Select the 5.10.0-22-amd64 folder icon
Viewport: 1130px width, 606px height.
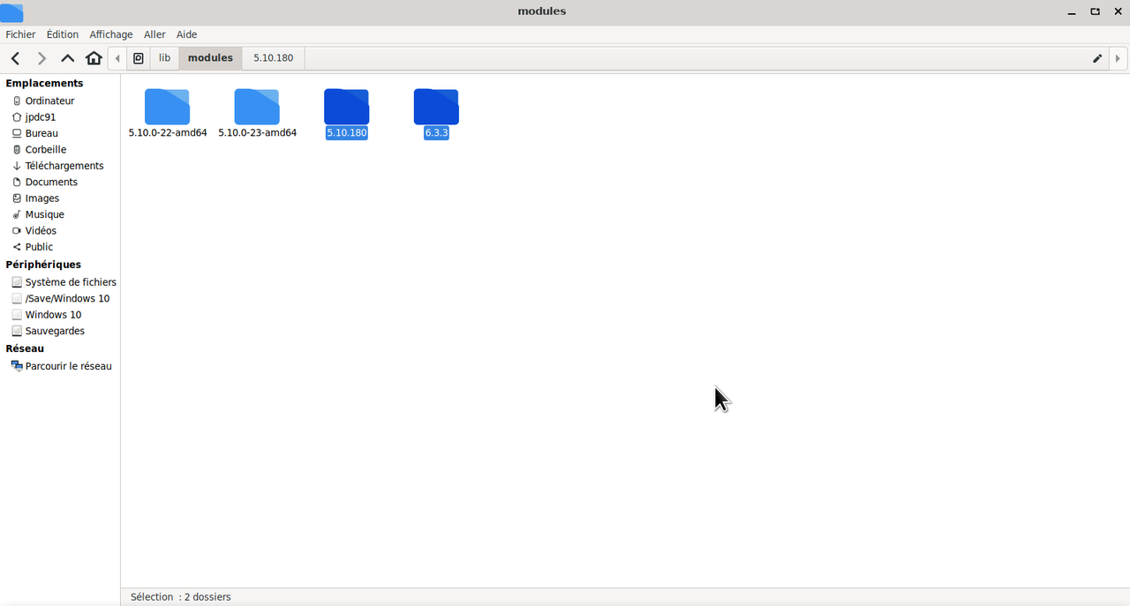(x=167, y=107)
